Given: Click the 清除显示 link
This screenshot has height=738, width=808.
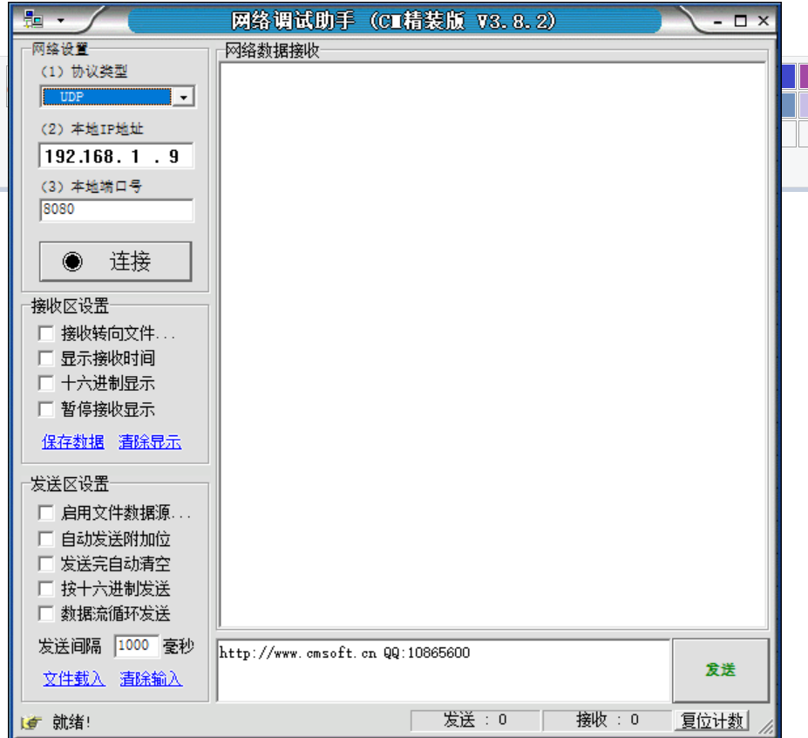Looking at the screenshot, I should 150,441.
